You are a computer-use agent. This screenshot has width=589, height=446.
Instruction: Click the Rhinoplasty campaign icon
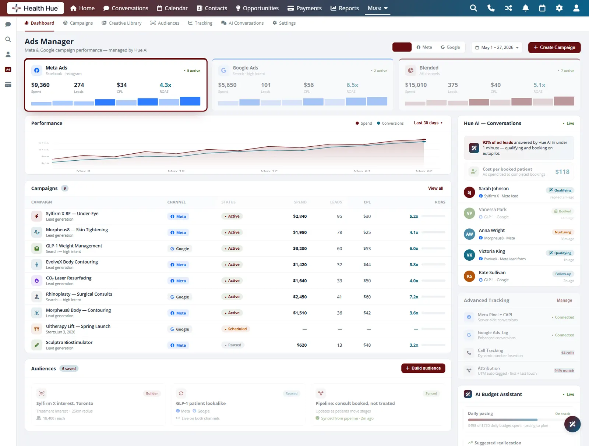click(x=37, y=297)
